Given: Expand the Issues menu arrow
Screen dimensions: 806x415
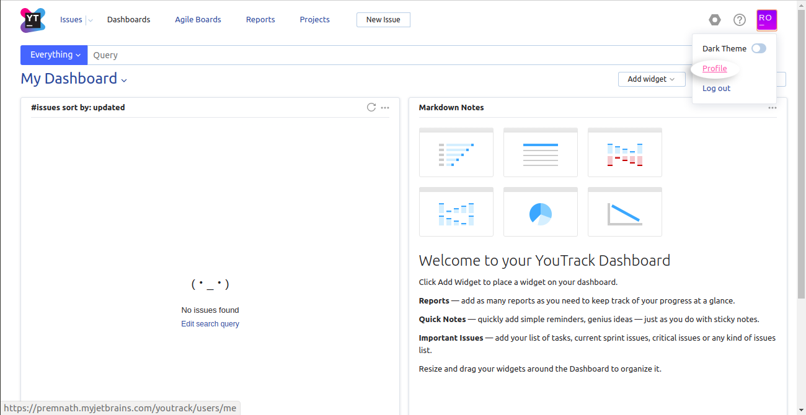Looking at the screenshot, I should pos(91,20).
